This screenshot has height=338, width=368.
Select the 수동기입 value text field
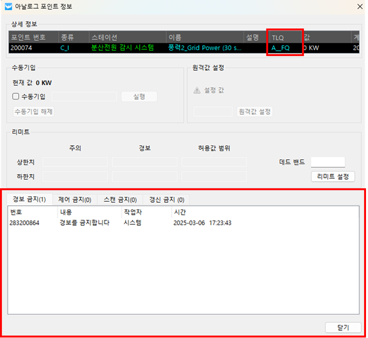[x=84, y=97]
